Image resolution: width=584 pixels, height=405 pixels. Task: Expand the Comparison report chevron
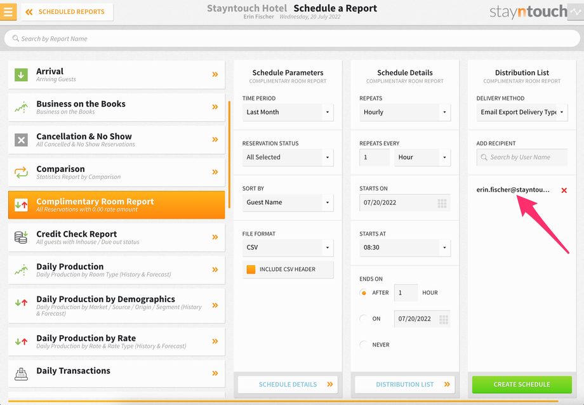tap(215, 172)
